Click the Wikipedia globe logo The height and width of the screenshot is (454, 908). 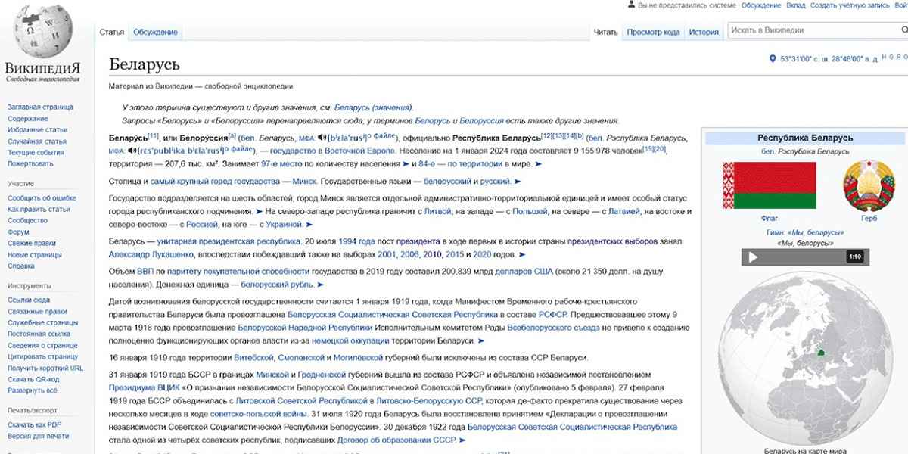pos(43,32)
